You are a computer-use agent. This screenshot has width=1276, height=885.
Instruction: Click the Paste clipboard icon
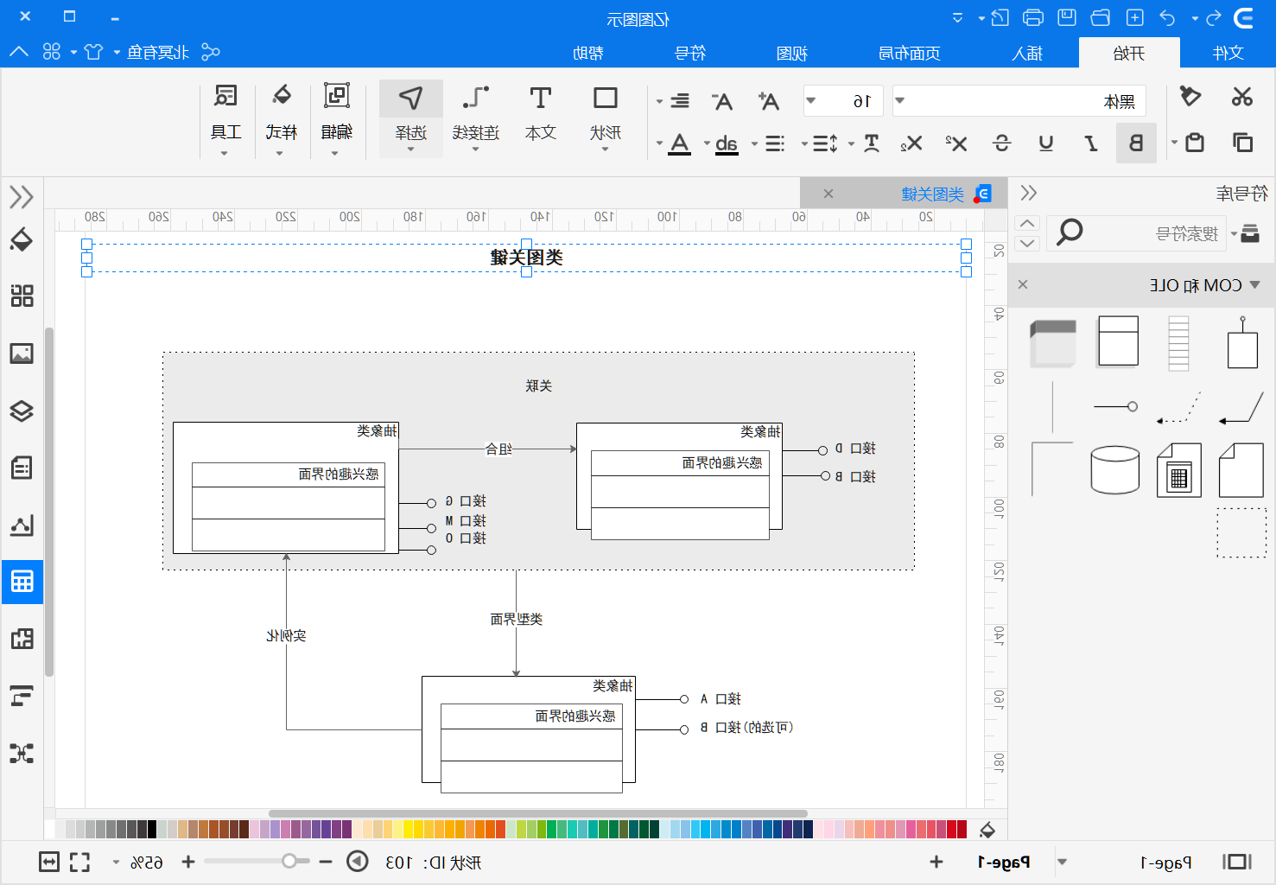pos(1195,143)
